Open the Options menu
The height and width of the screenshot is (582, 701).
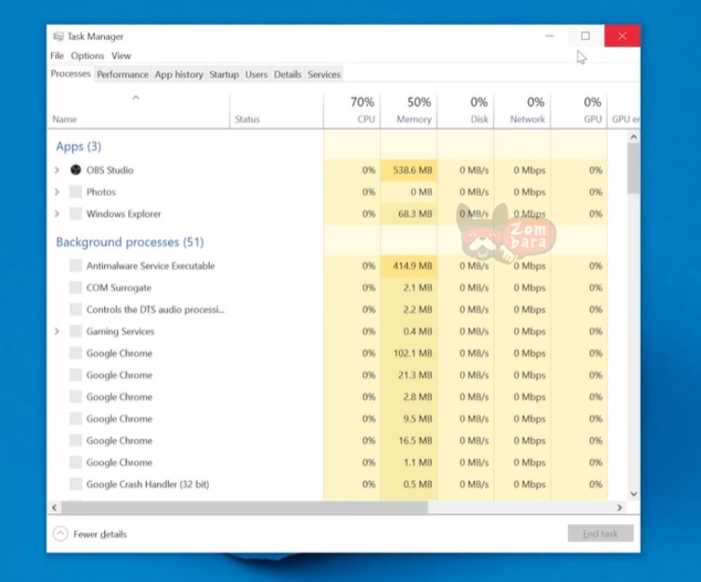(87, 56)
